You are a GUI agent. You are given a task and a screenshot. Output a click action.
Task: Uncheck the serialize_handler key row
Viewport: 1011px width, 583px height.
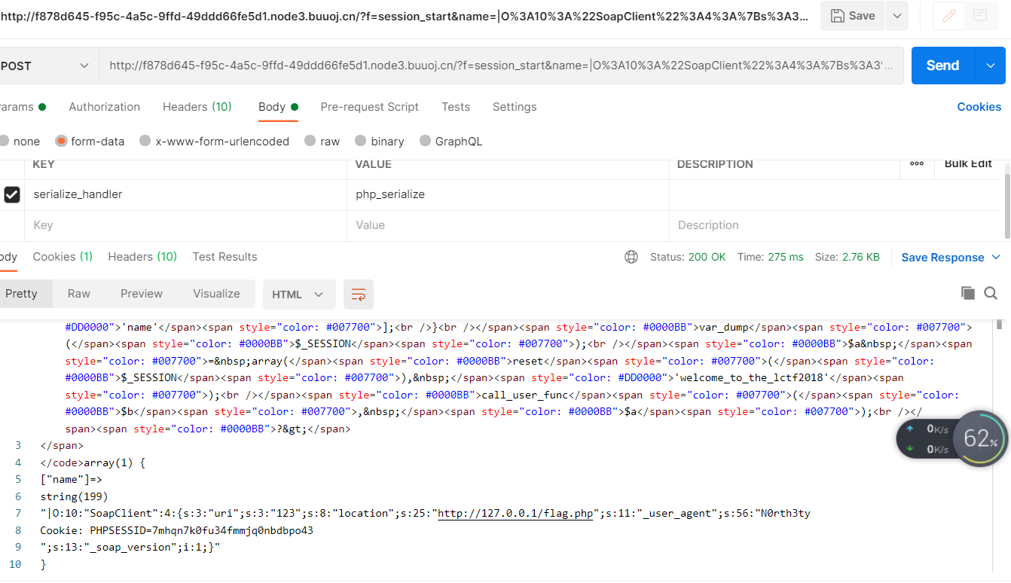(x=12, y=194)
